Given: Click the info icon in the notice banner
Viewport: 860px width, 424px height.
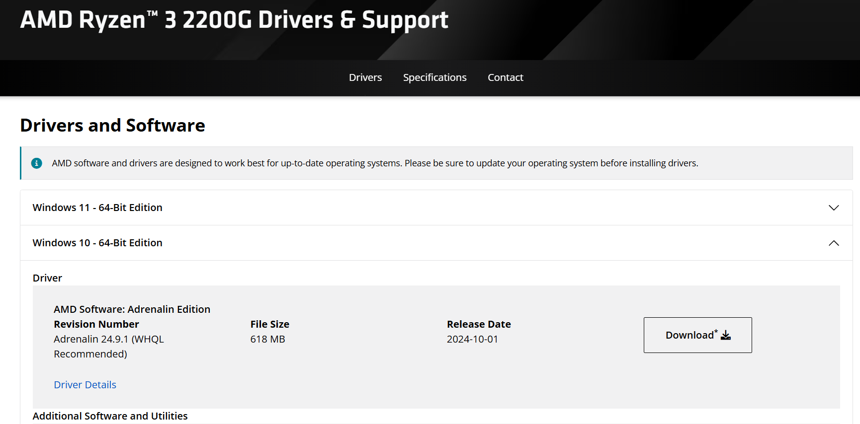Looking at the screenshot, I should [37, 163].
